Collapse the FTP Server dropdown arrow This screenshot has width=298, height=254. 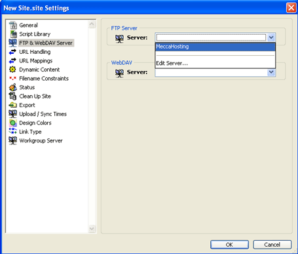271,37
